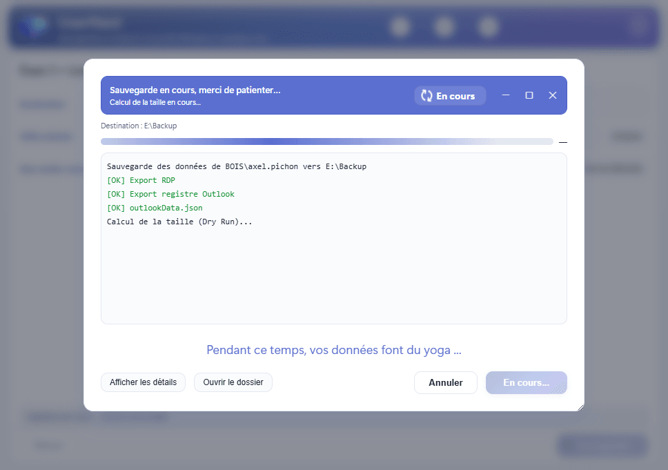Open the backup folder via Ouvrir le dossier
The width and height of the screenshot is (668, 470).
[233, 382]
